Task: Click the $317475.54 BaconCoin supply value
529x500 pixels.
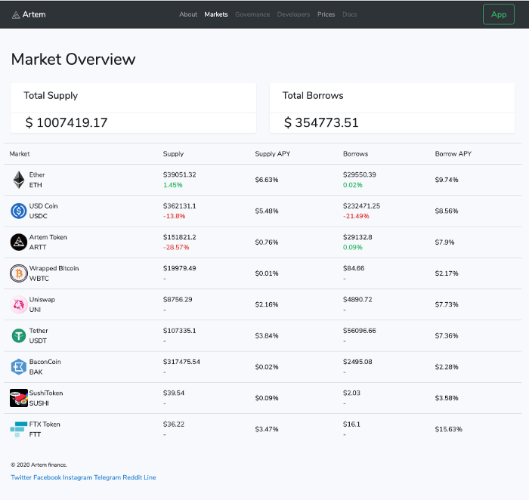Action: (x=181, y=362)
